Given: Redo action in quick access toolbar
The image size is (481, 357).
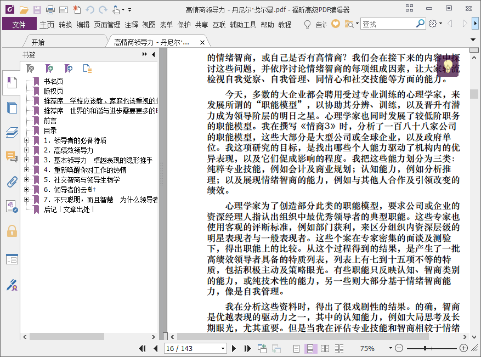Looking at the screenshot, I should tap(103, 10).
